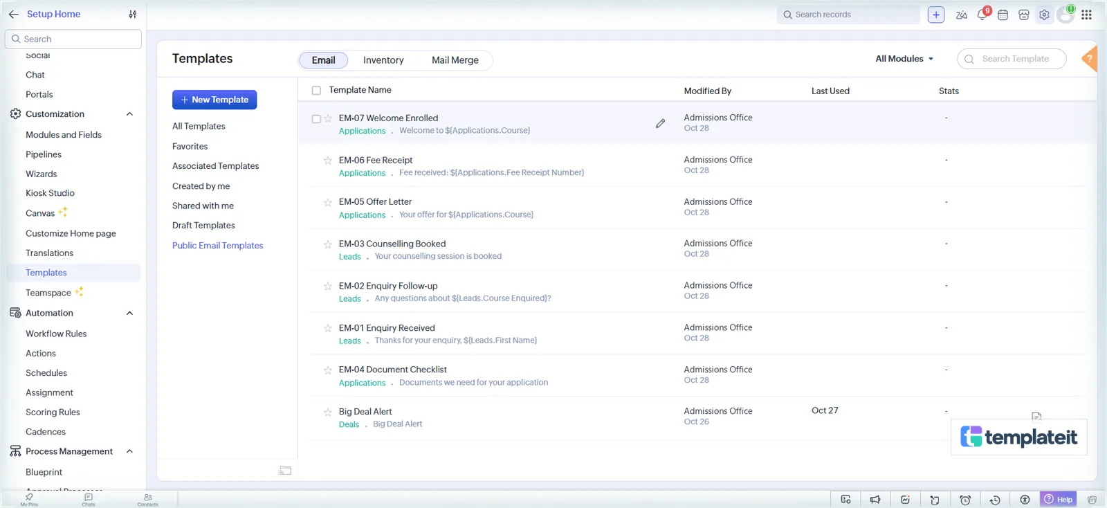Viewport: 1107px width, 508px height.
Task: Favorite the EM-05 Offer Letter template
Action: coord(328,202)
